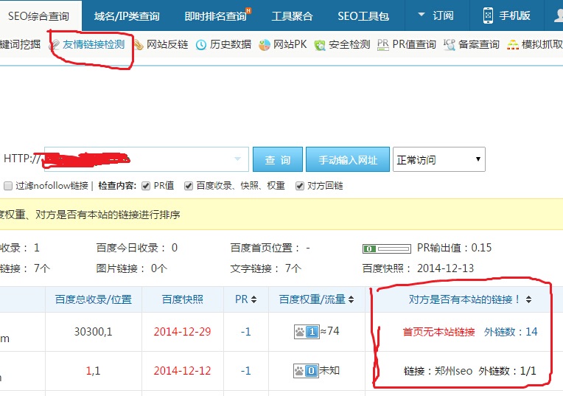This screenshot has width=563, height=396.
Task: Click 百度快照 2014-12-13 date value
Action: tap(445, 268)
